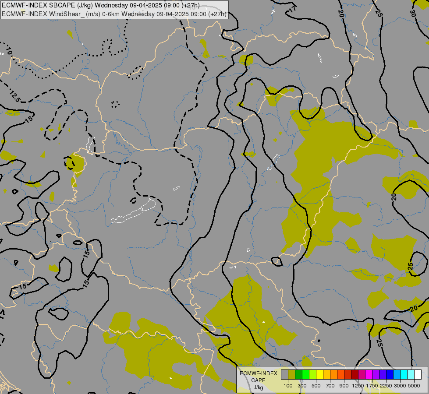Click the bright magenta legend swatch
429x394 pixels.
[x=369, y=375]
